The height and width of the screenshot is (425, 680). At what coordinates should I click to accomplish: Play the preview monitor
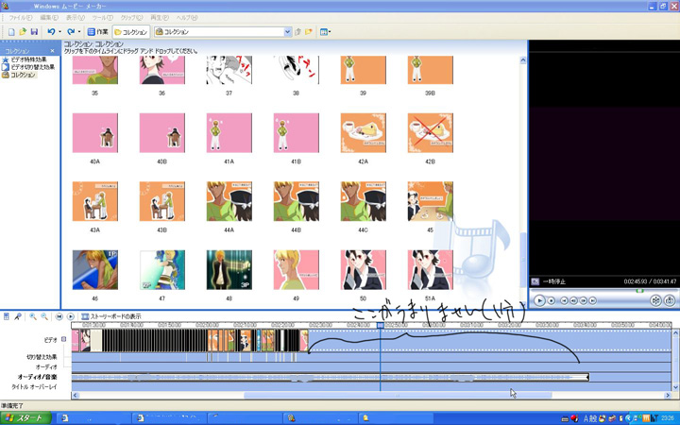[539, 300]
